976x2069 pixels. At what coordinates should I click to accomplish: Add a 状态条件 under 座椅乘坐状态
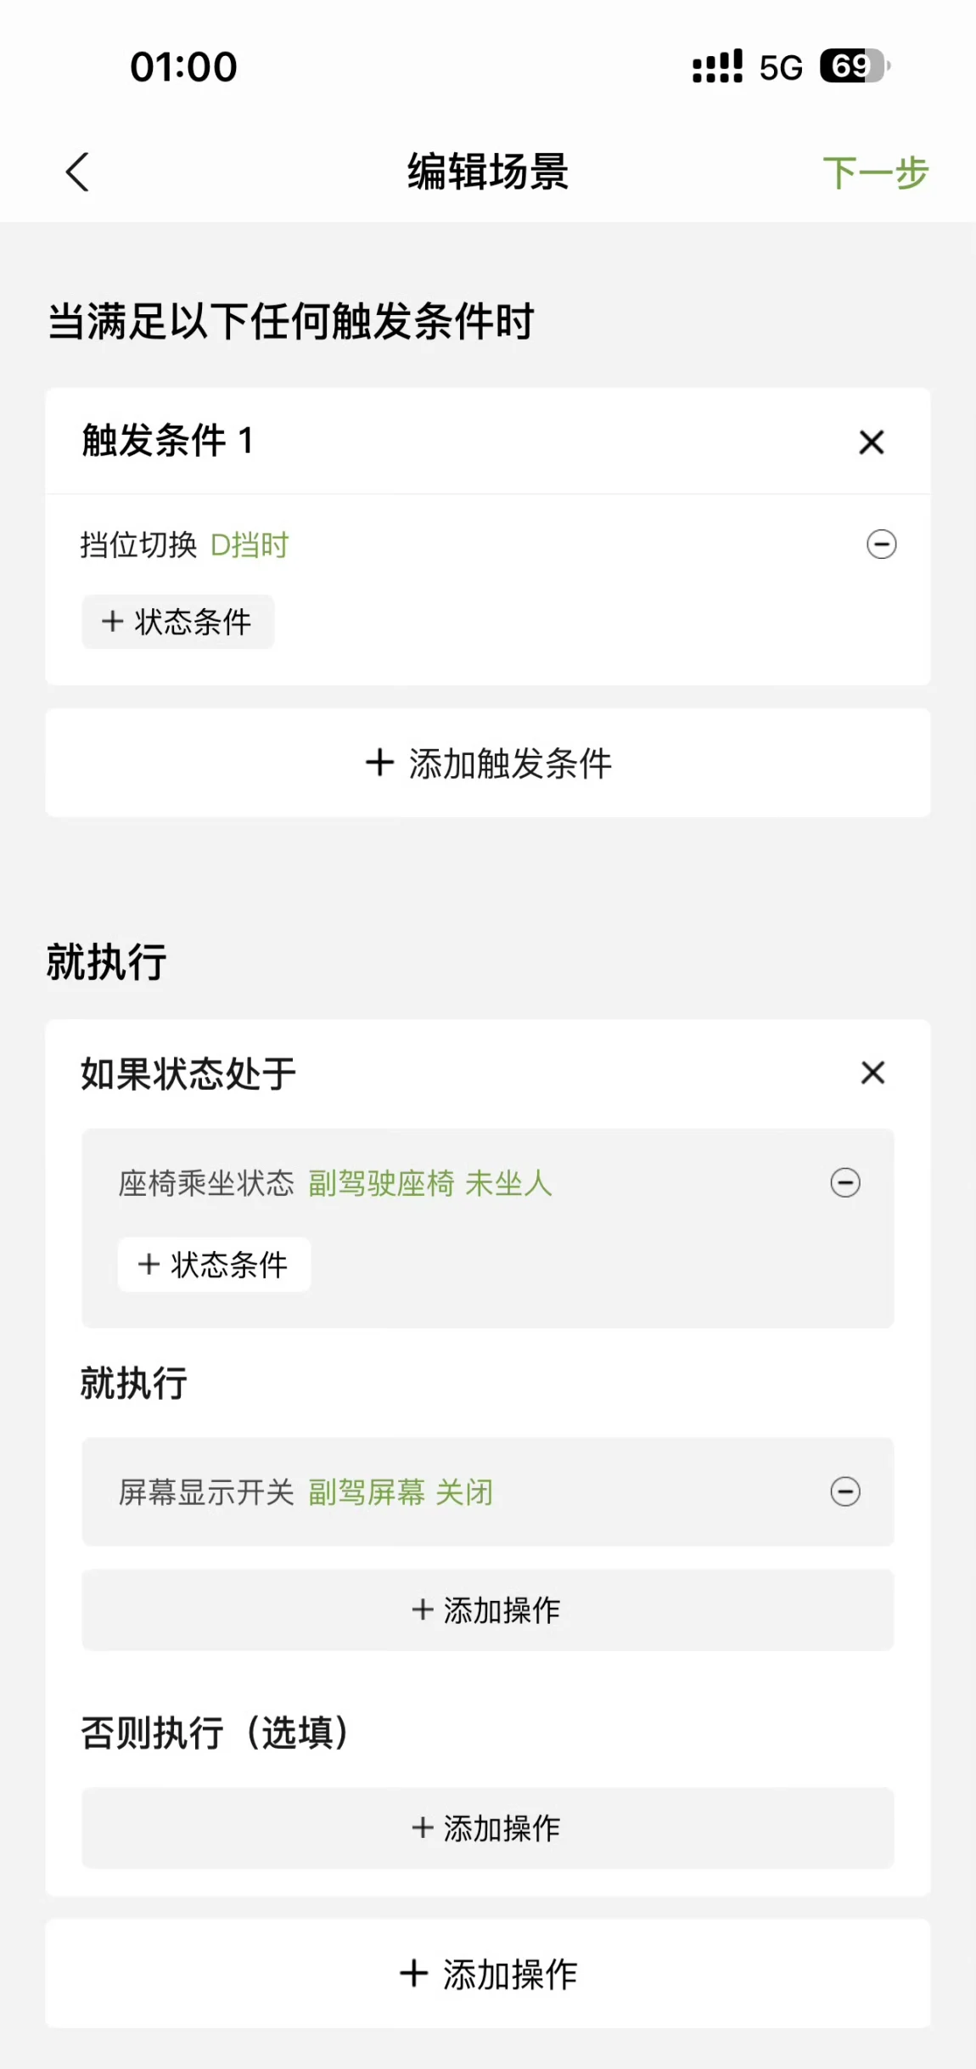coord(214,1265)
